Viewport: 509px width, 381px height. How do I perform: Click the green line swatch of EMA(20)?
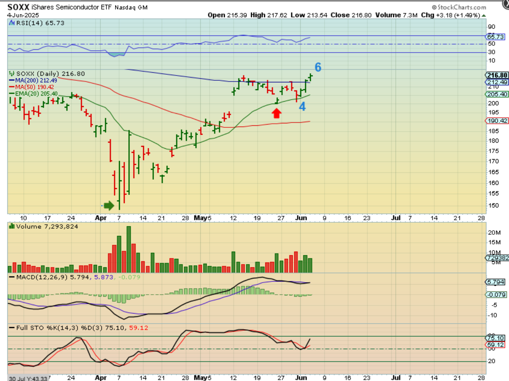12,93
